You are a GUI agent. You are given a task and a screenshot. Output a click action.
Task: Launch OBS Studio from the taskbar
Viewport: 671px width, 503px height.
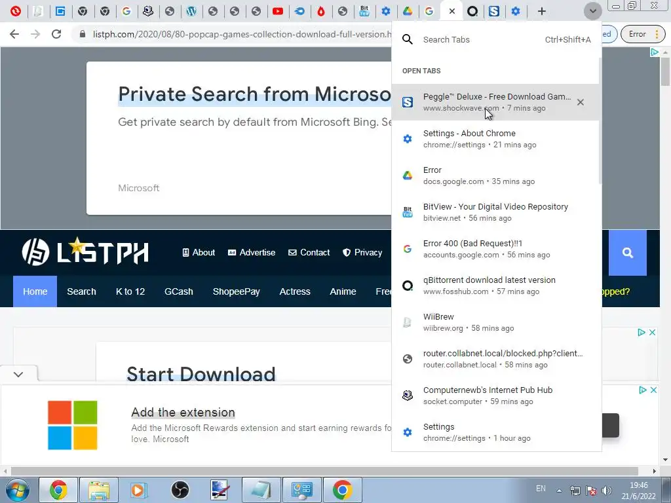tap(180, 490)
